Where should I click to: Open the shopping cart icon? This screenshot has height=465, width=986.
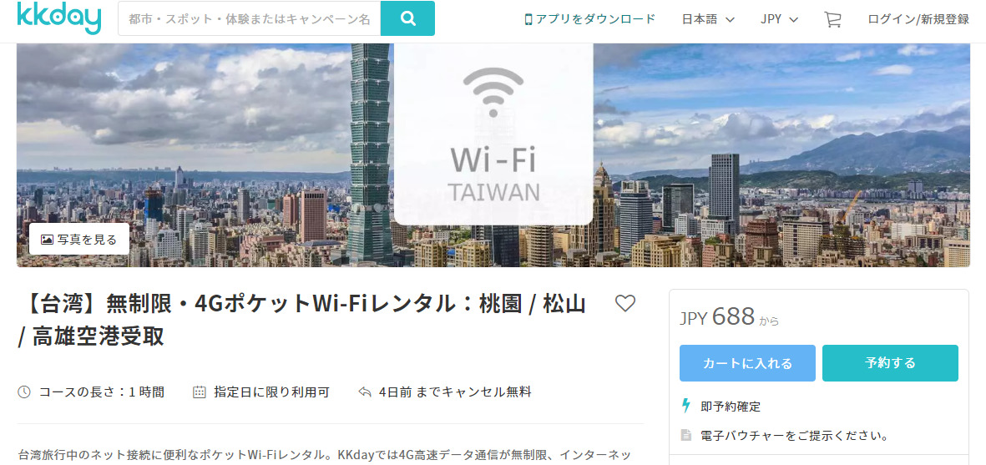pyautogui.click(x=832, y=19)
